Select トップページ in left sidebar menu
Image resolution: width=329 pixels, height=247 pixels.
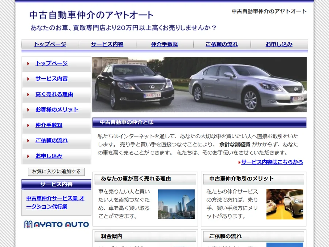(52, 63)
